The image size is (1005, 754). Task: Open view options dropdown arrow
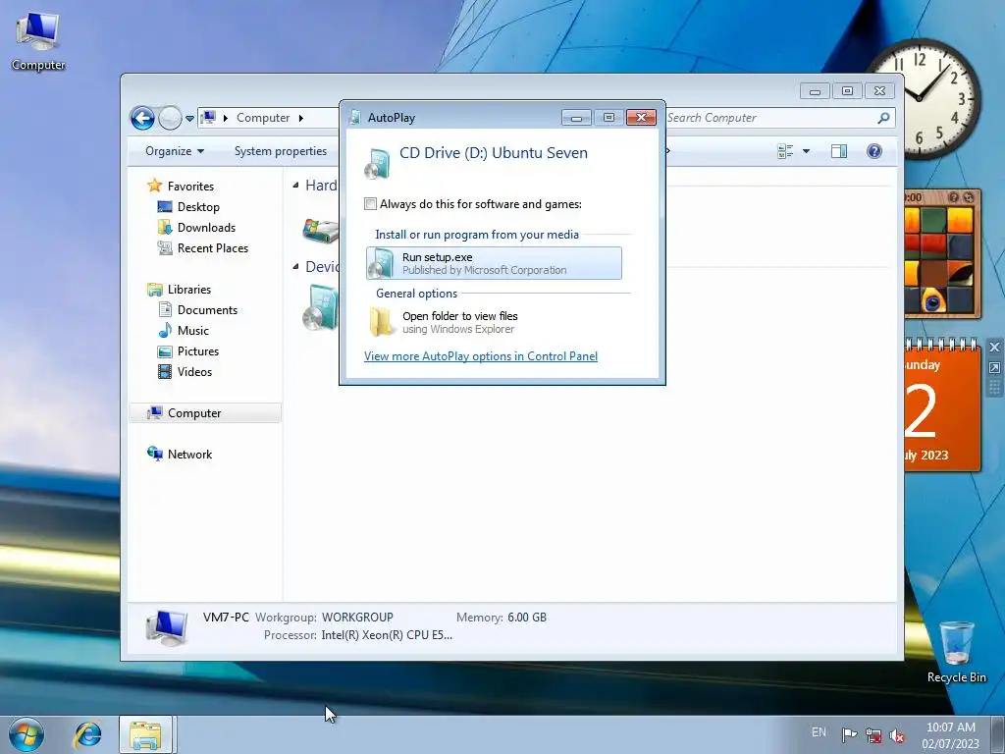tap(807, 151)
